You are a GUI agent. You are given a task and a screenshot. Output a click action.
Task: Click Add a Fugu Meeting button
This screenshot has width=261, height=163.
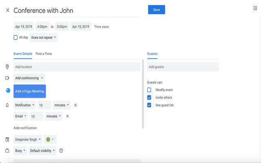click(29, 91)
